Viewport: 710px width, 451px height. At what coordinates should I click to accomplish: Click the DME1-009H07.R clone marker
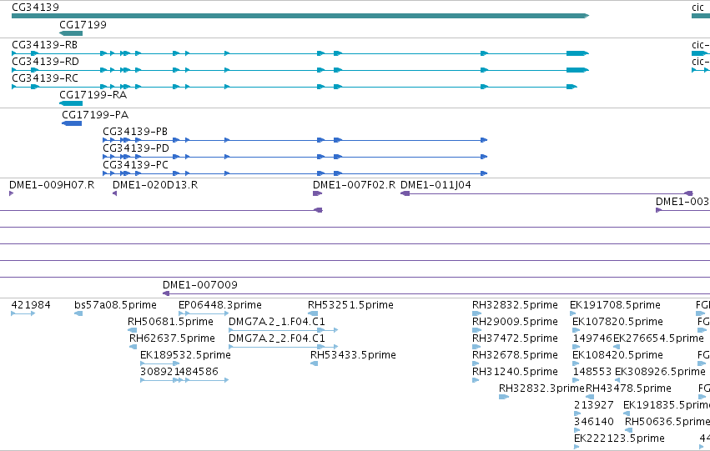pos(12,193)
